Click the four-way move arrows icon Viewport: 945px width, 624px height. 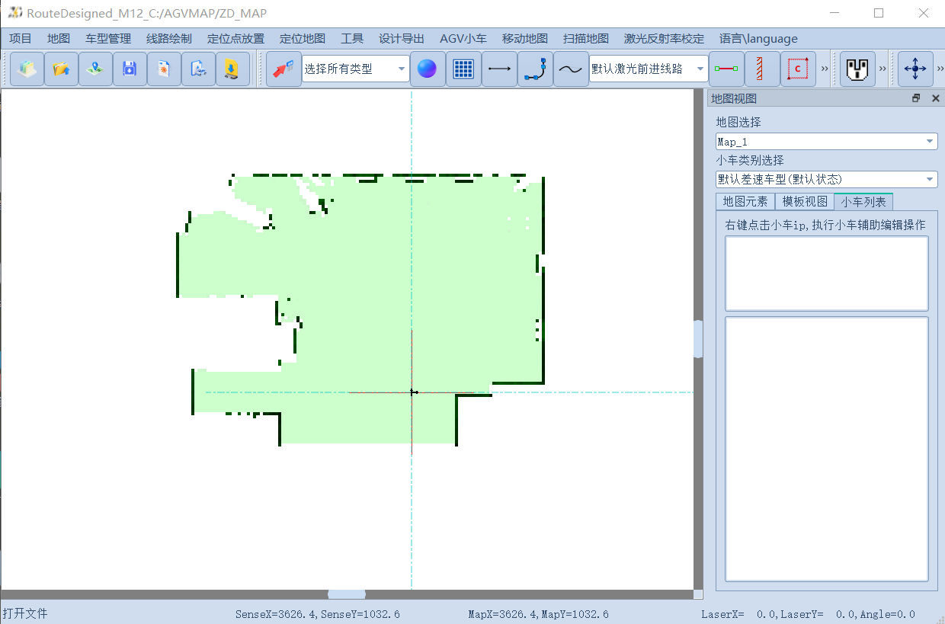(915, 69)
